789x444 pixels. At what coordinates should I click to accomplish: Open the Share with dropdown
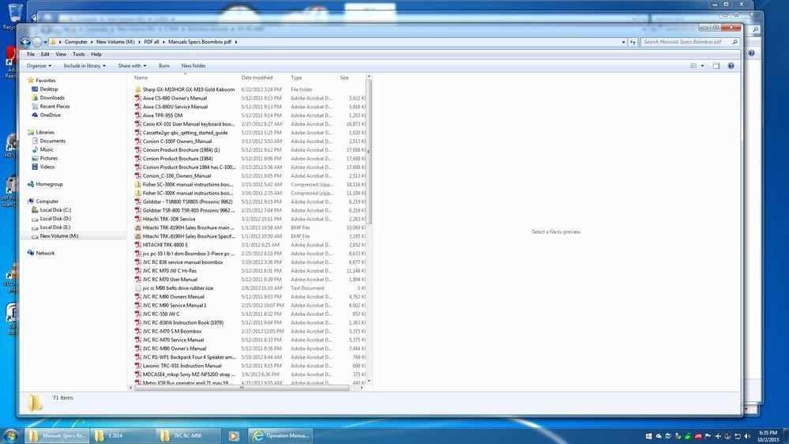[133, 66]
